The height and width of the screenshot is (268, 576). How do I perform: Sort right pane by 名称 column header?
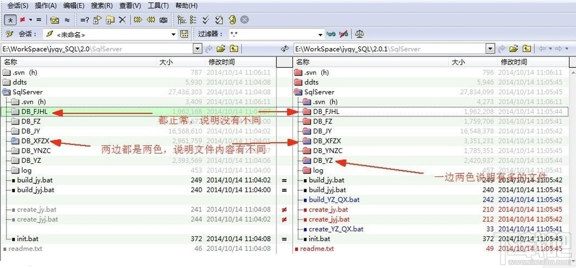[x=371, y=62]
